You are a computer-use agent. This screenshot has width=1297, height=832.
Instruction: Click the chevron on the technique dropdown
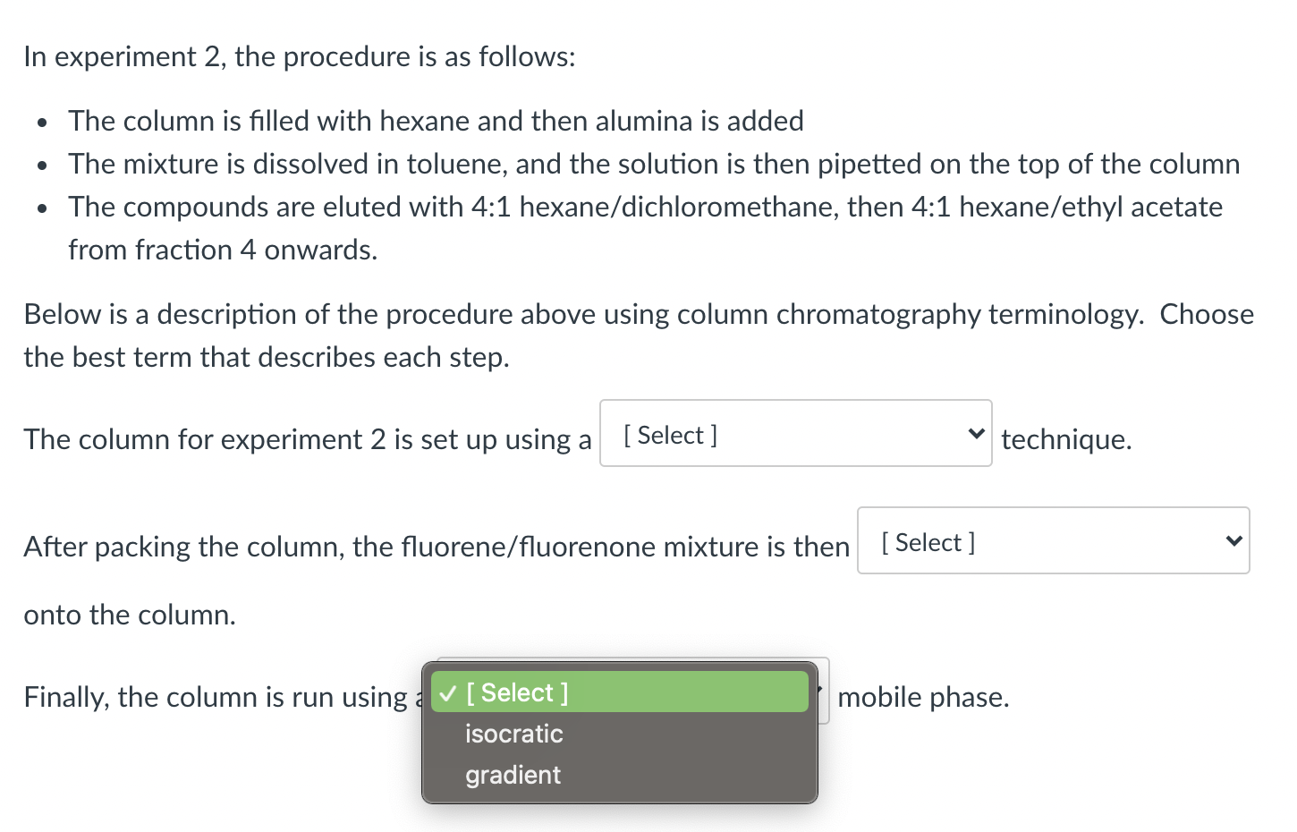(975, 433)
